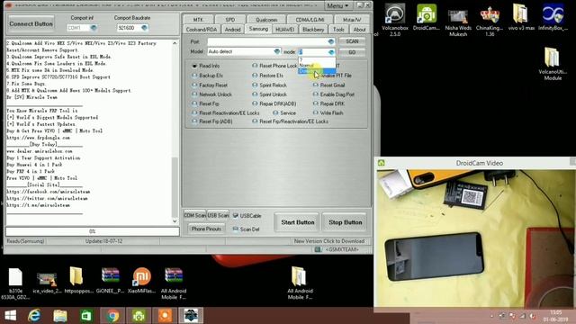Collapse the mode dropdown arrow
The width and height of the screenshot is (576, 324).
coord(331,52)
